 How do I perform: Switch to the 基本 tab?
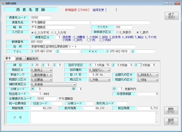click(9, 58)
